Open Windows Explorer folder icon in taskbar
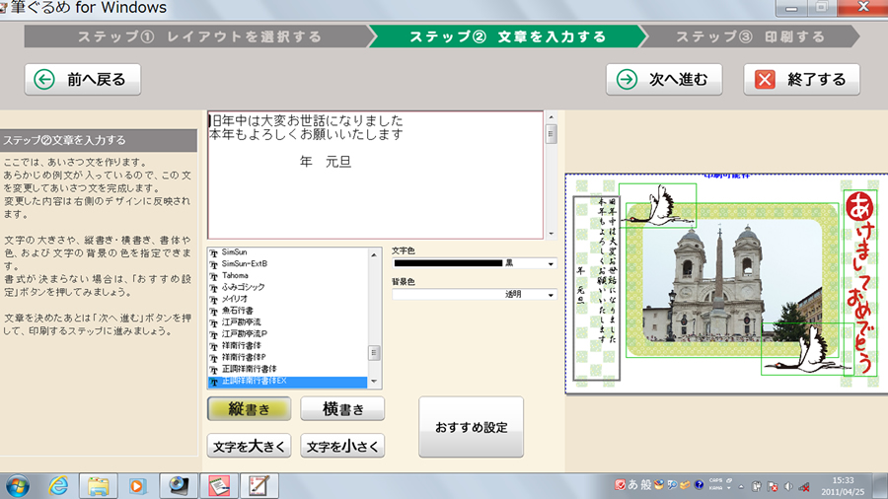The width and height of the screenshot is (888, 499). coord(98,485)
